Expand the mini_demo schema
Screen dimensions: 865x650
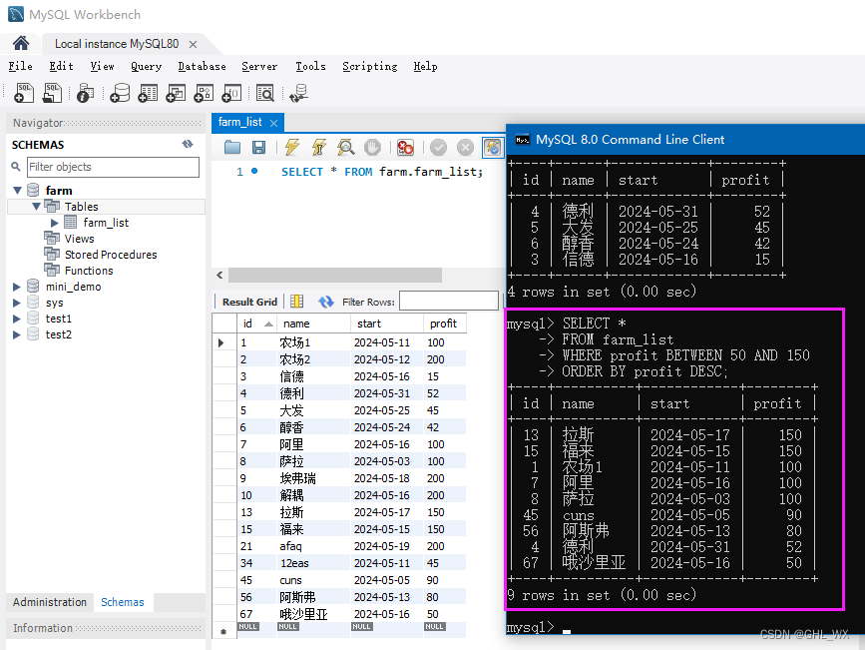tap(17, 287)
